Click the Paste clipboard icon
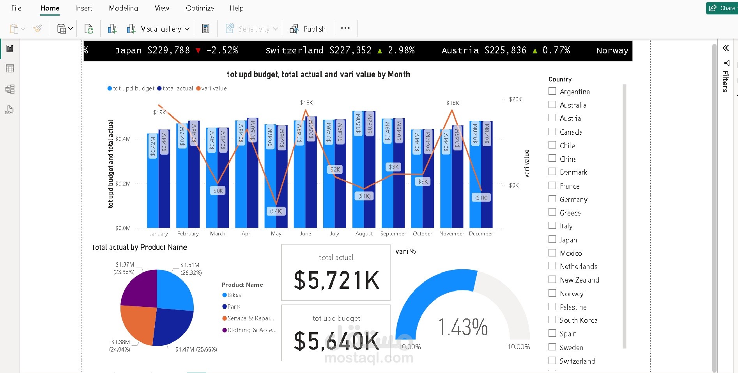The height and width of the screenshot is (373, 738). click(14, 29)
